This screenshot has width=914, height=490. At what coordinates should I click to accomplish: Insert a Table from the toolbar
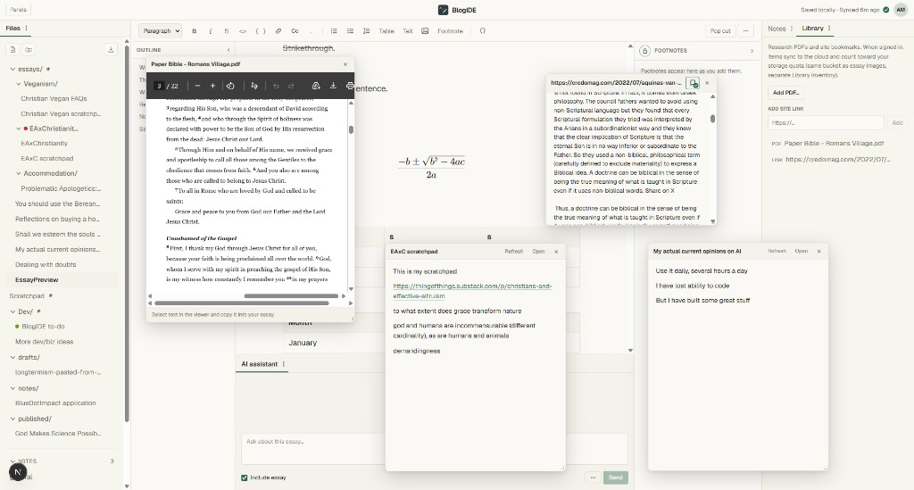tap(386, 31)
